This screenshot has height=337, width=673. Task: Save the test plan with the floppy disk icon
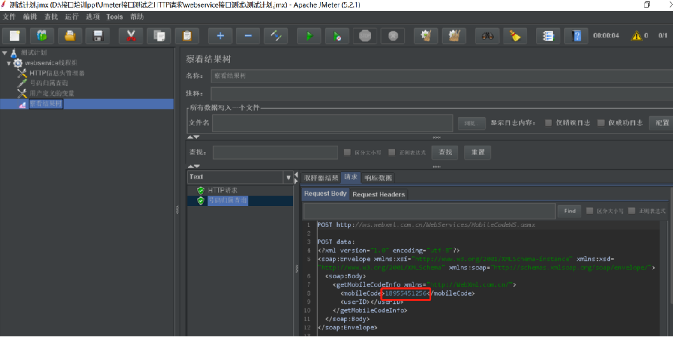tap(98, 36)
